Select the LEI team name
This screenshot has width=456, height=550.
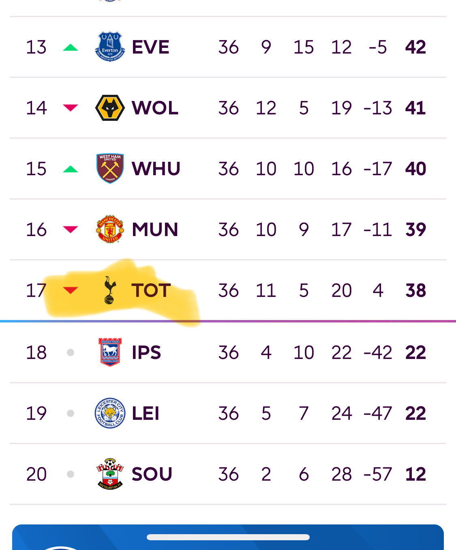coord(146,413)
